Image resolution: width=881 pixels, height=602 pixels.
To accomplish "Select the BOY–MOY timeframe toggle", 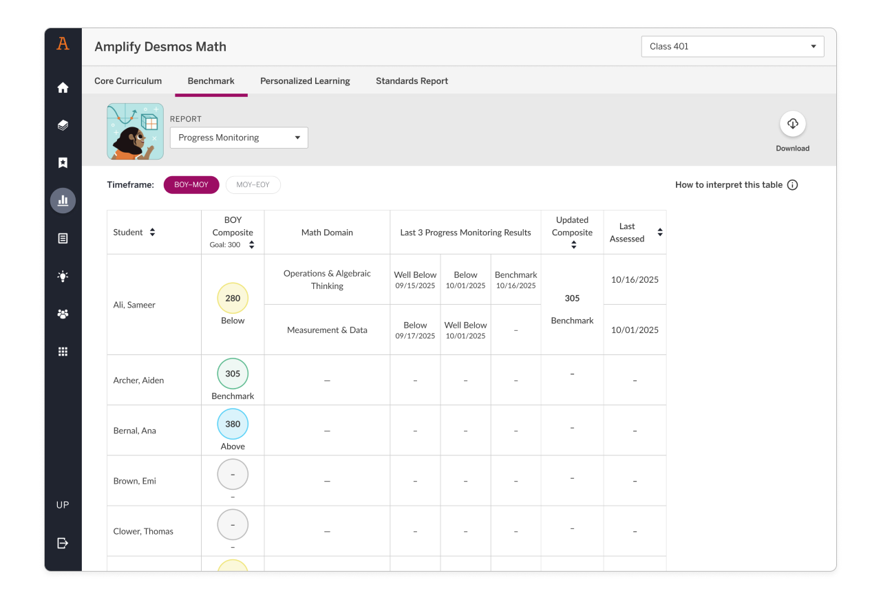I will coord(191,184).
